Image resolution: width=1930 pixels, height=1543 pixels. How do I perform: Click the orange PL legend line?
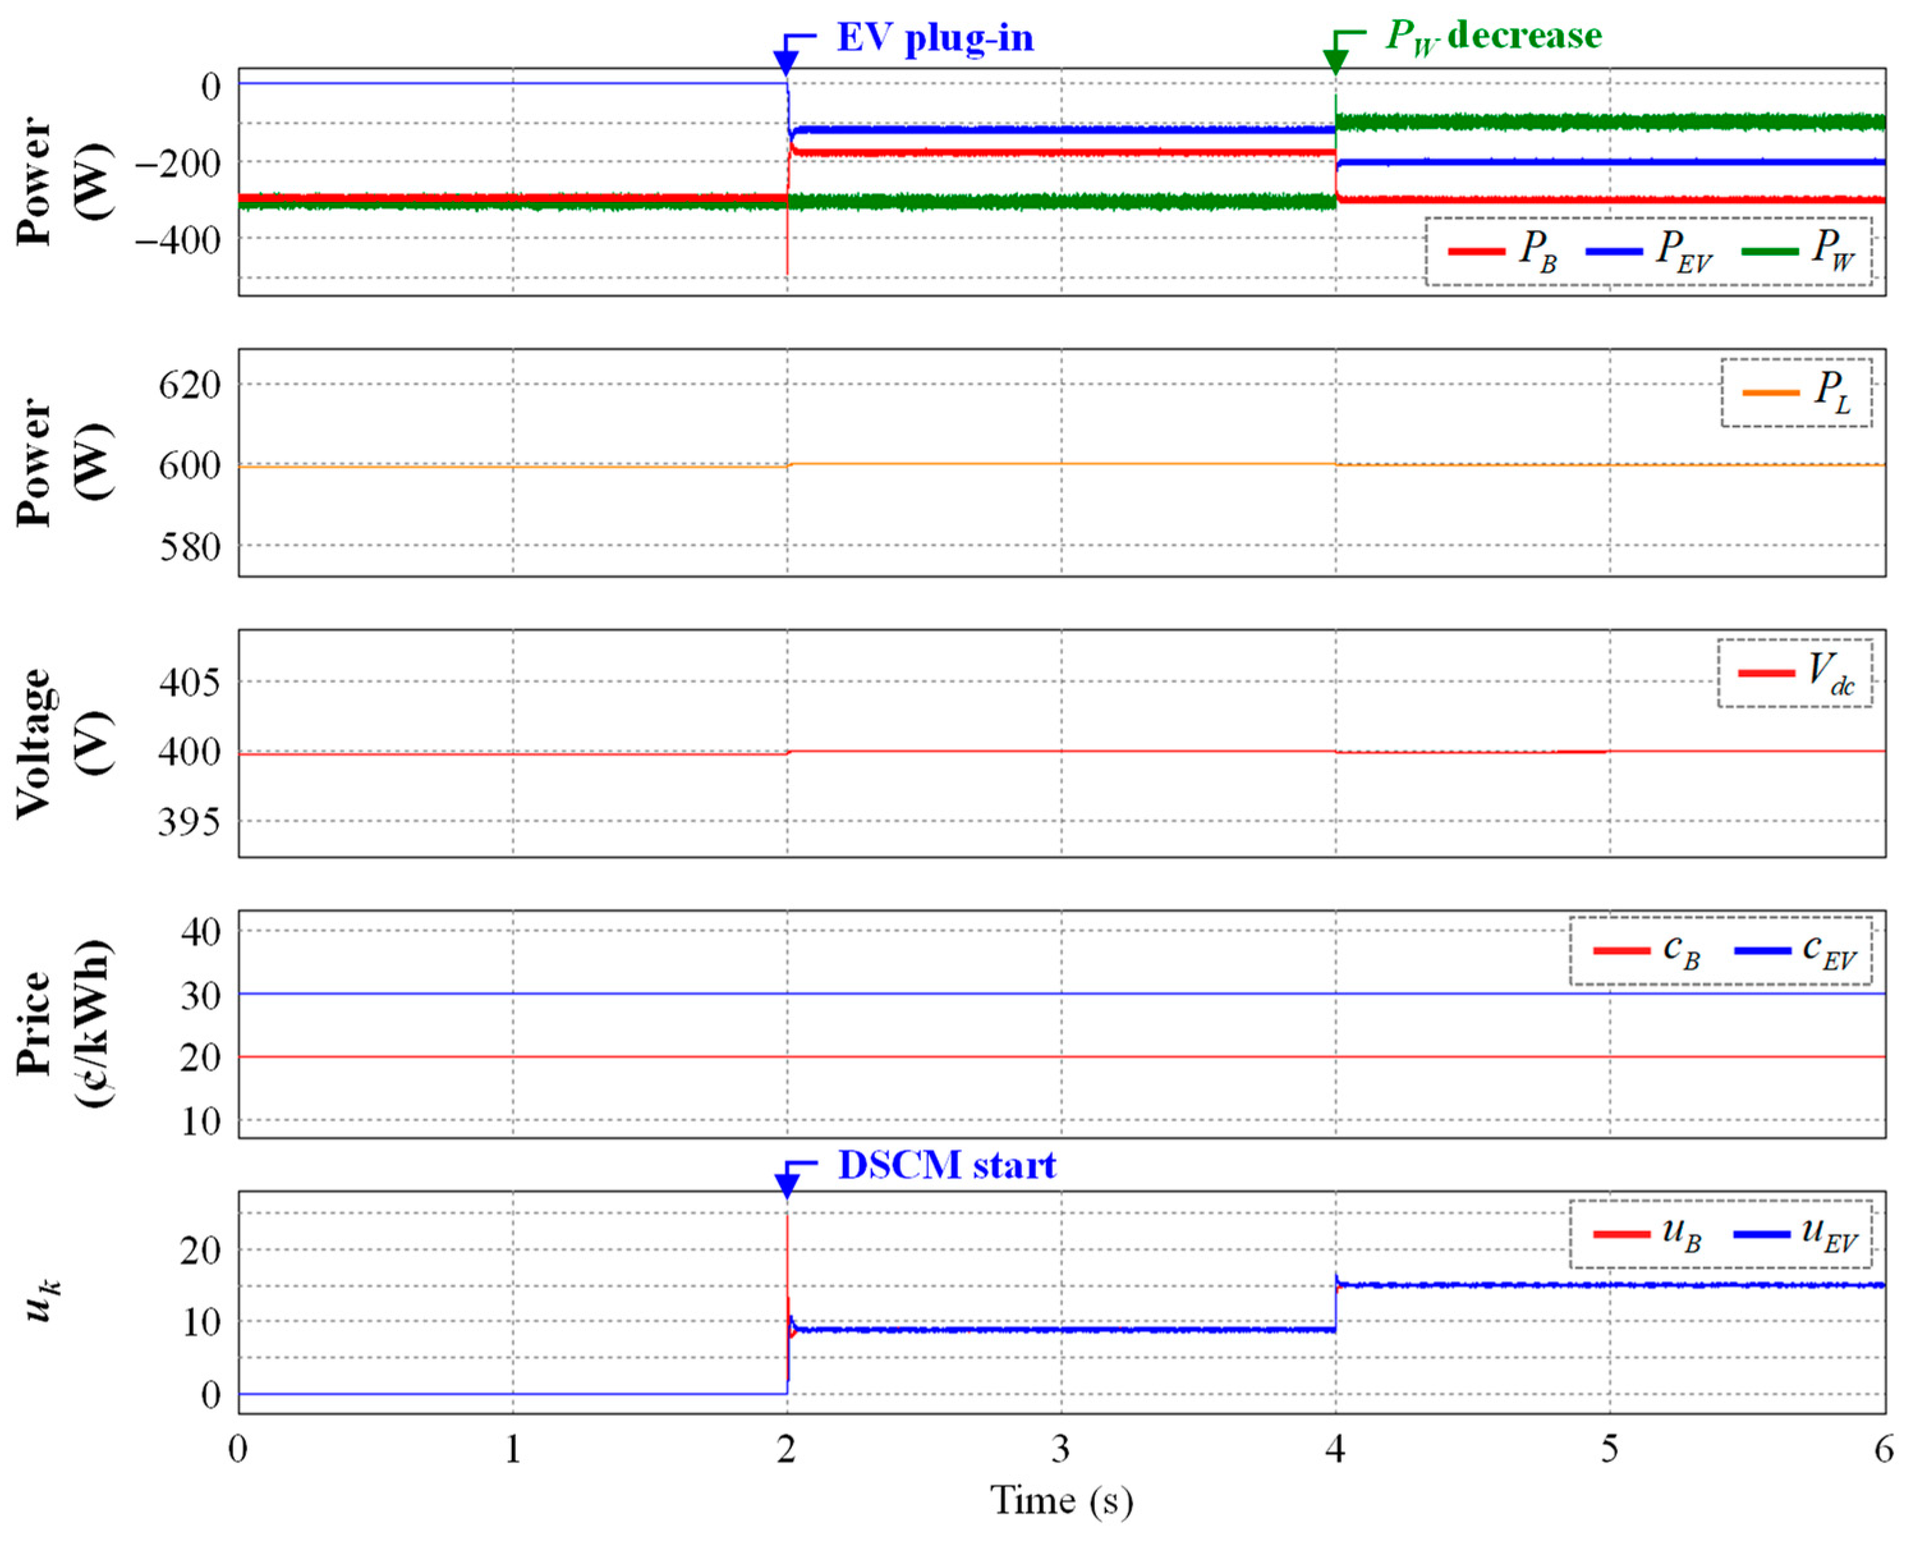click(x=1771, y=393)
